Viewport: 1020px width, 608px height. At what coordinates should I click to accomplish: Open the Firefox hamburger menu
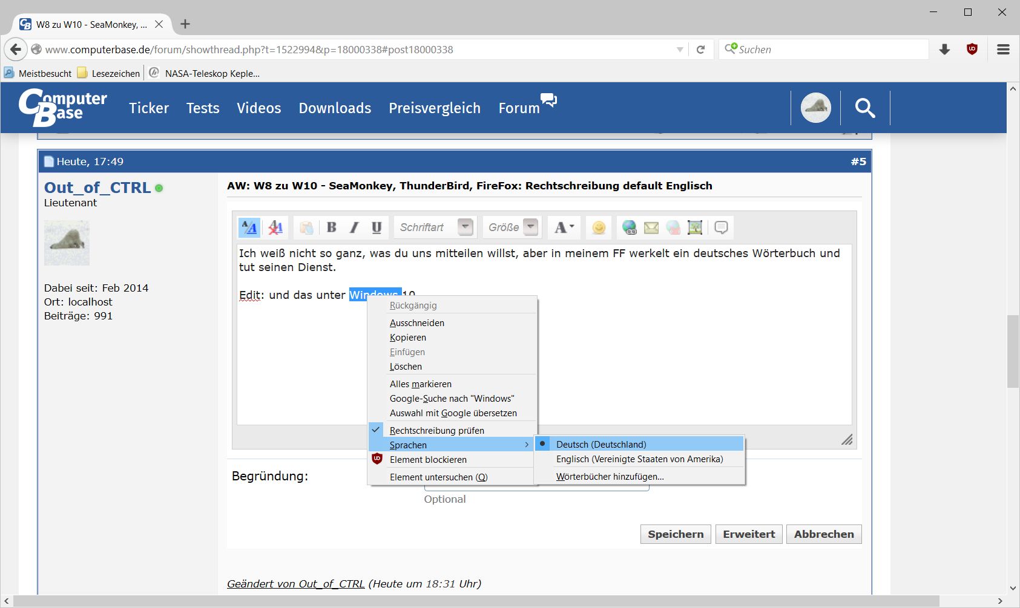(x=1003, y=50)
